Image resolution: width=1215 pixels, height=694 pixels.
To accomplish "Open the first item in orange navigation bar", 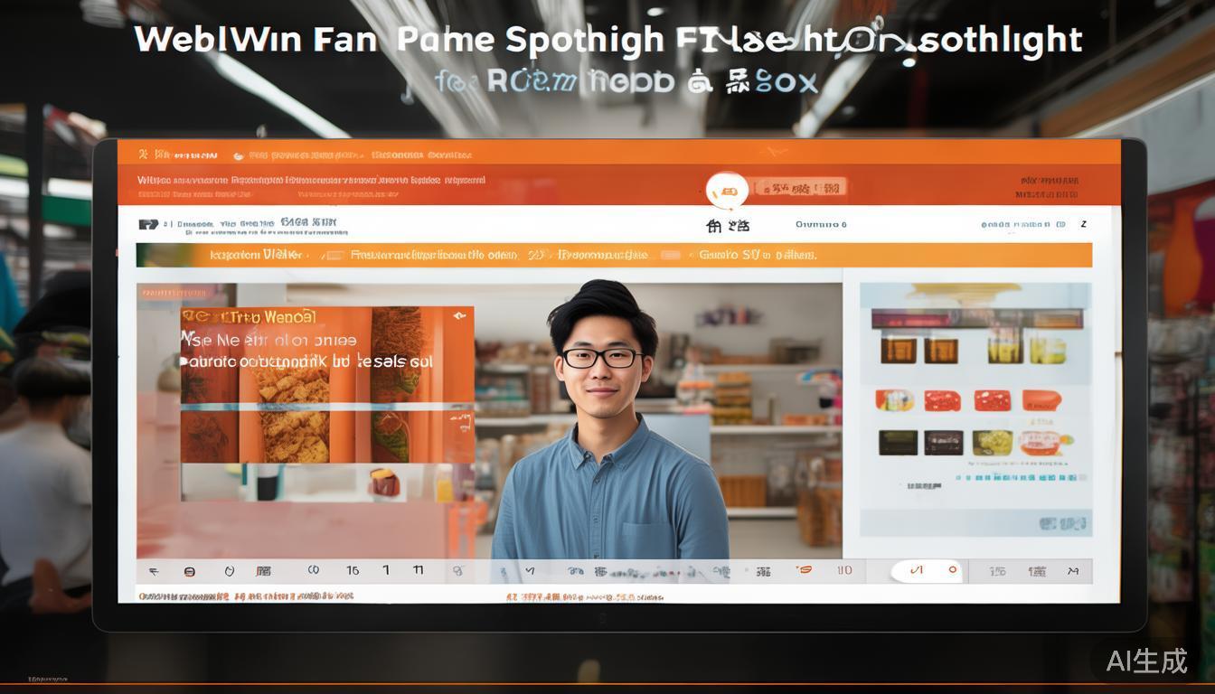I will (256, 255).
